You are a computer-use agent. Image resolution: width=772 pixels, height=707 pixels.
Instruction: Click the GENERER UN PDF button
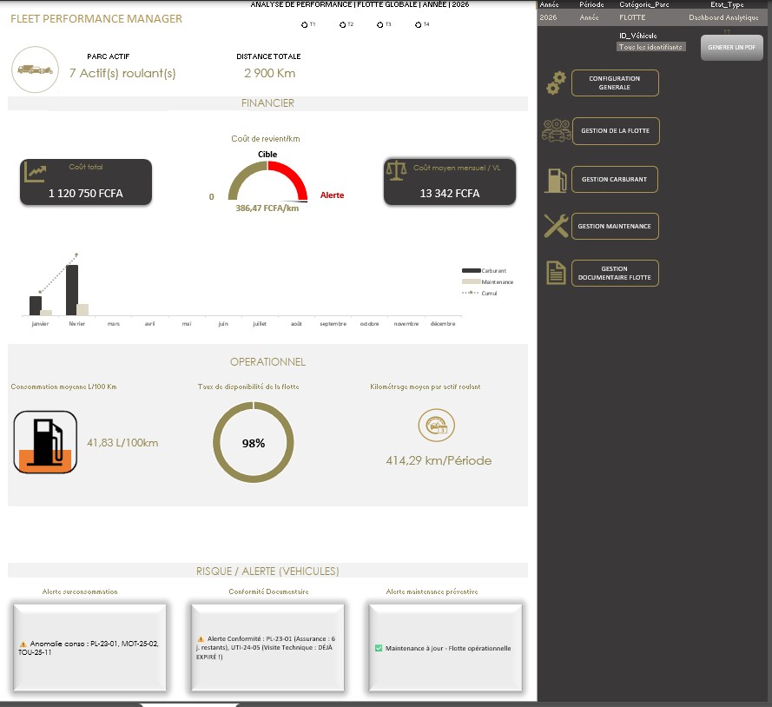[731, 48]
